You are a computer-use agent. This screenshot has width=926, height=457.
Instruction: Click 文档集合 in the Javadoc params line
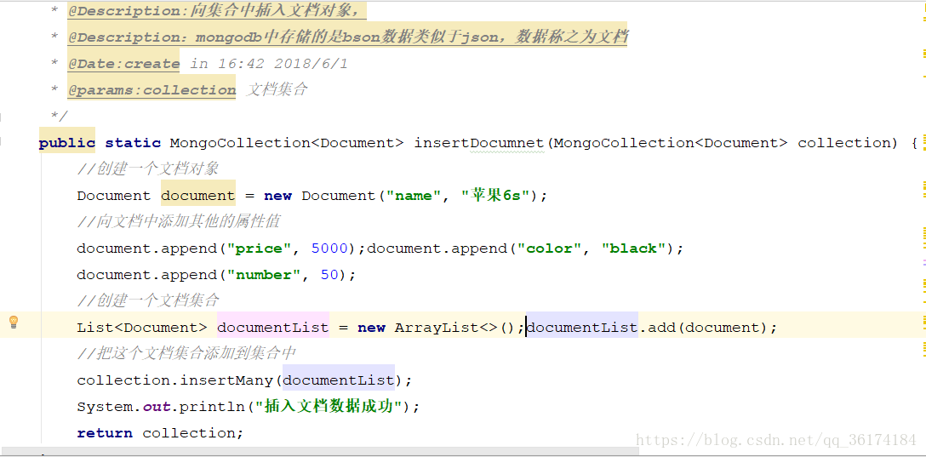tap(277, 89)
